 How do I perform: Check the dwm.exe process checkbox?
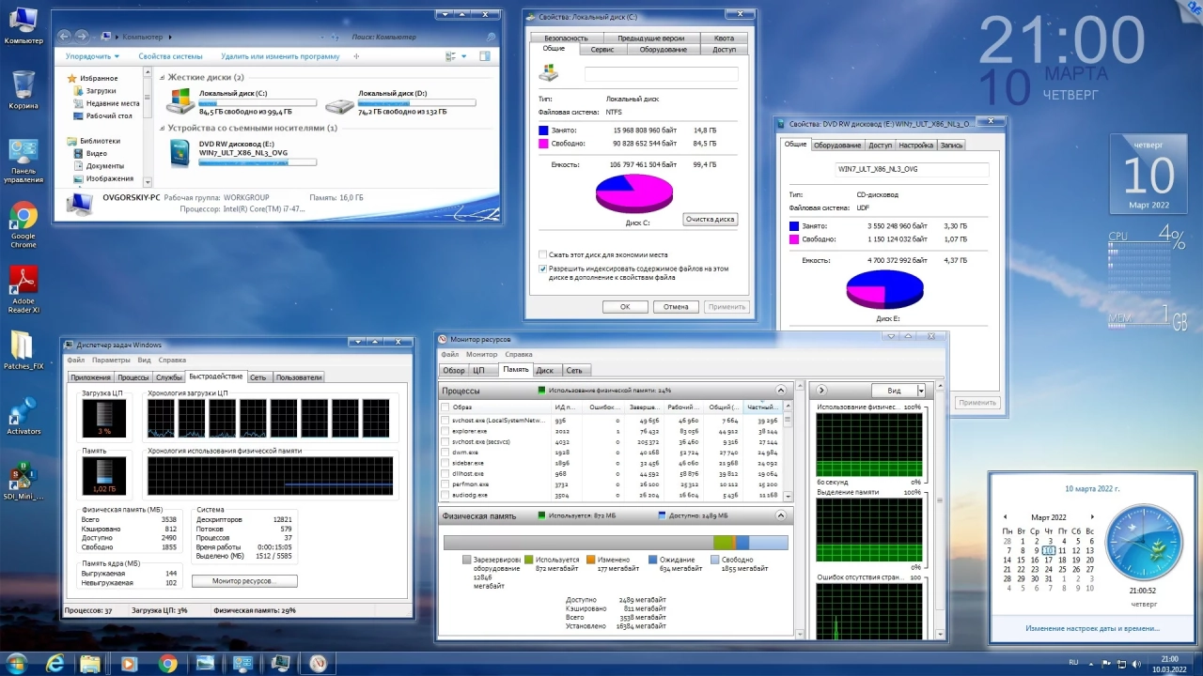pos(445,453)
